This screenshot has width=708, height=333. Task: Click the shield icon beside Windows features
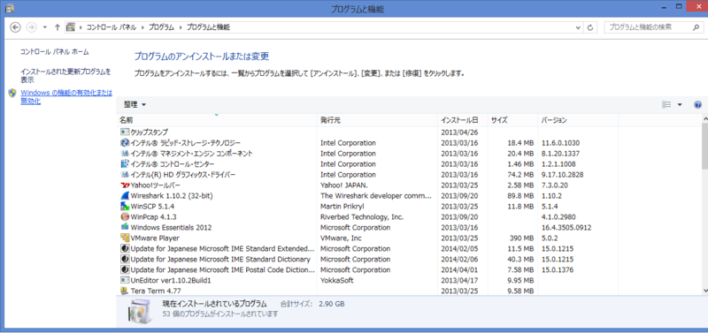pyautogui.click(x=12, y=93)
